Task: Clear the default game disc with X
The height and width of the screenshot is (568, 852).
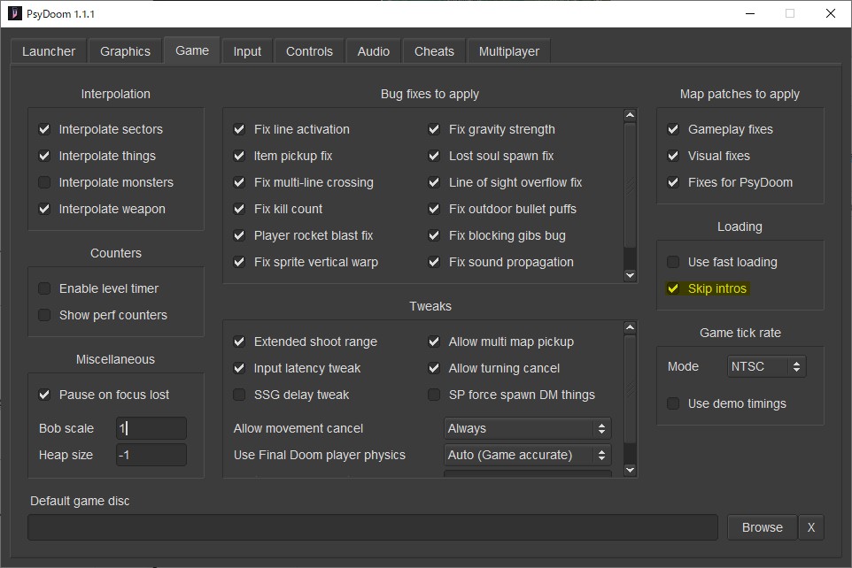Action: [810, 527]
